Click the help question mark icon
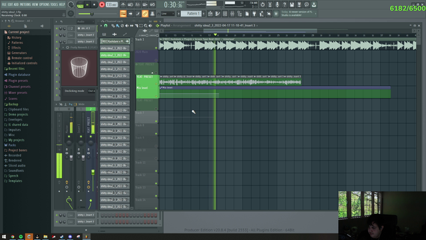426x240 pixels. (284, 5)
